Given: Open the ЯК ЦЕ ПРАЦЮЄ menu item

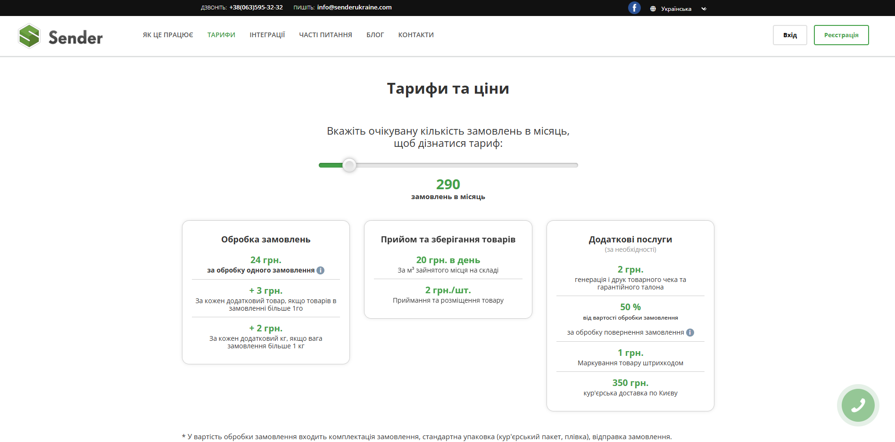Looking at the screenshot, I should 167,34.
